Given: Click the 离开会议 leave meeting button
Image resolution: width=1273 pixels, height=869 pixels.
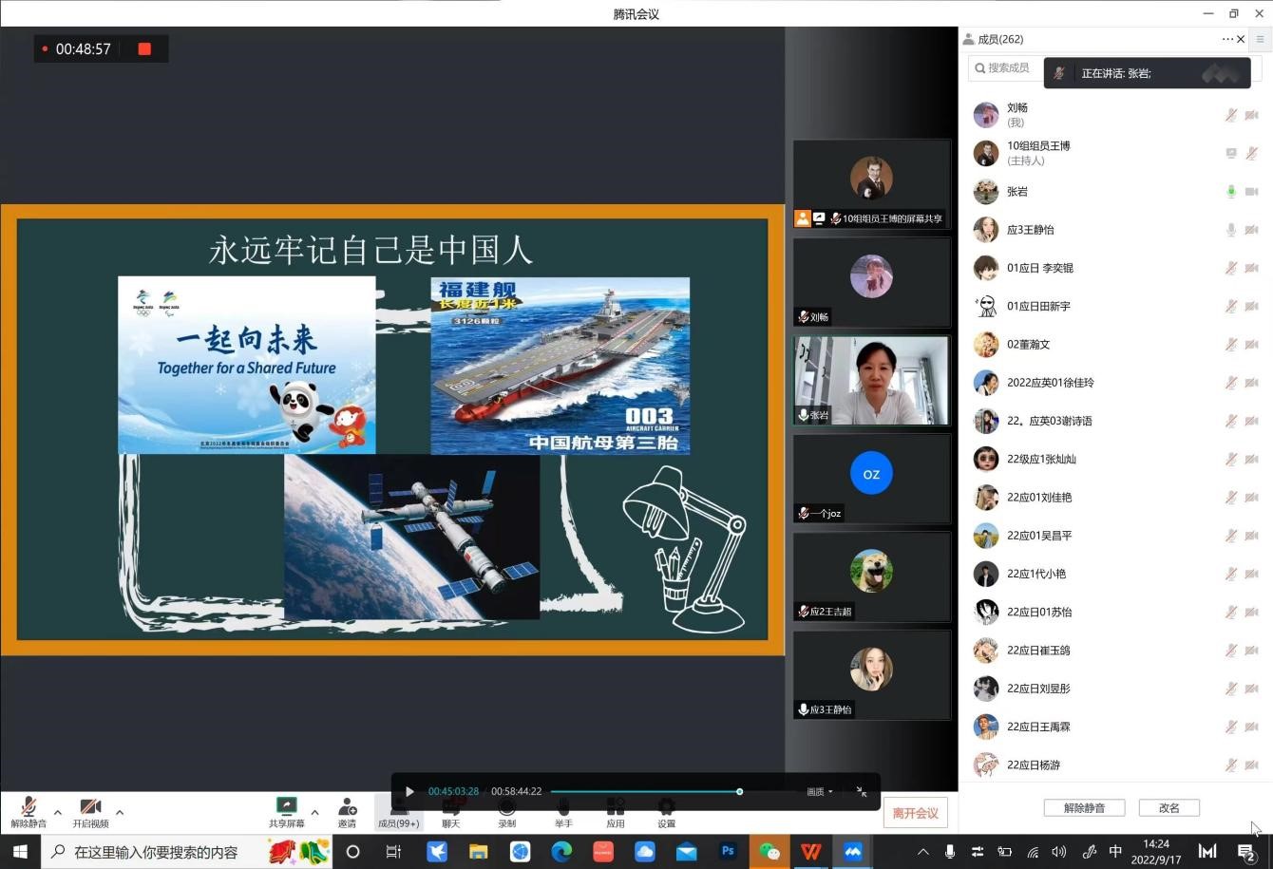Looking at the screenshot, I should [x=916, y=813].
